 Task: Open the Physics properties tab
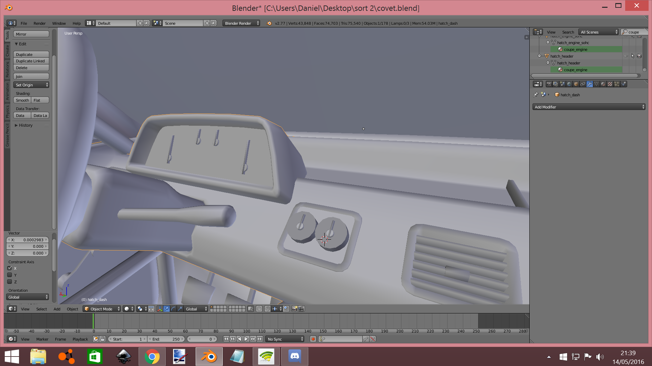click(623, 84)
